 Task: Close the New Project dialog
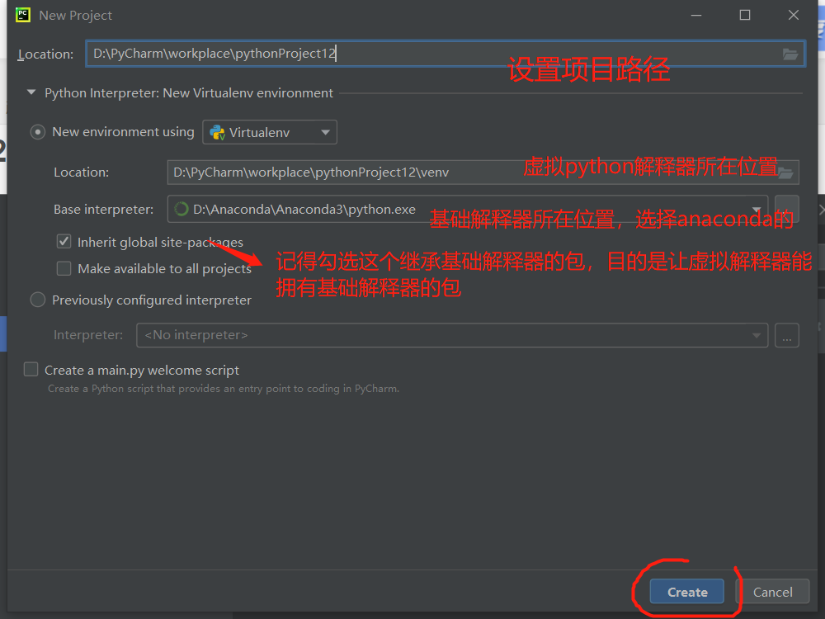(x=794, y=15)
